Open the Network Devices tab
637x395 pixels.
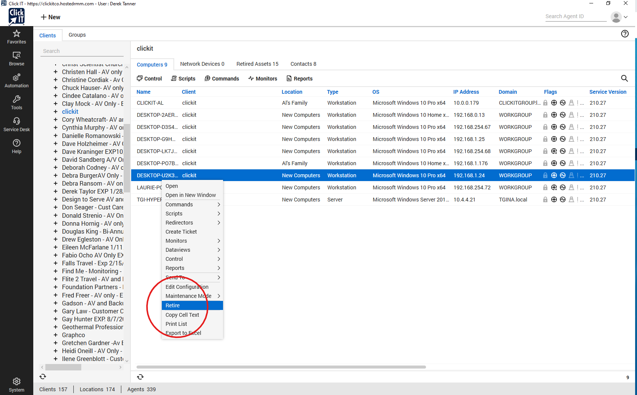202,64
